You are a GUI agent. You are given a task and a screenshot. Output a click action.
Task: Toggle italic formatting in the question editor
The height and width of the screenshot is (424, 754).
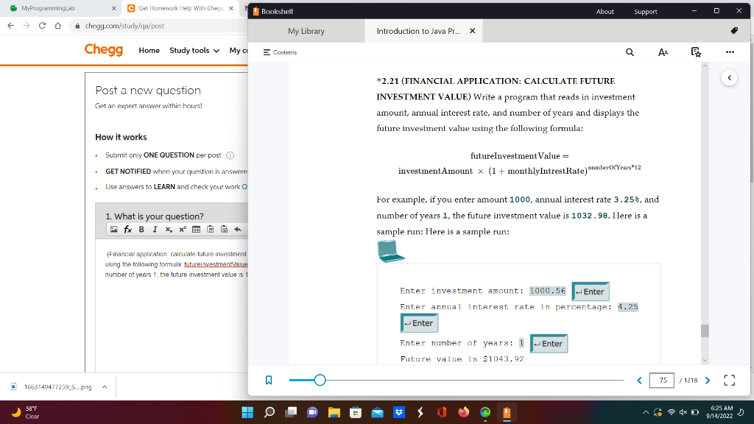(155, 229)
